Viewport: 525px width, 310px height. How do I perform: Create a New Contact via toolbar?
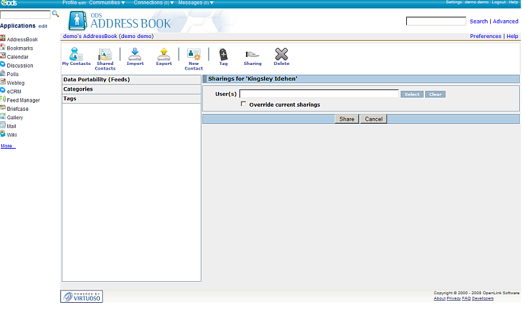pyautogui.click(x=194, y=54)
